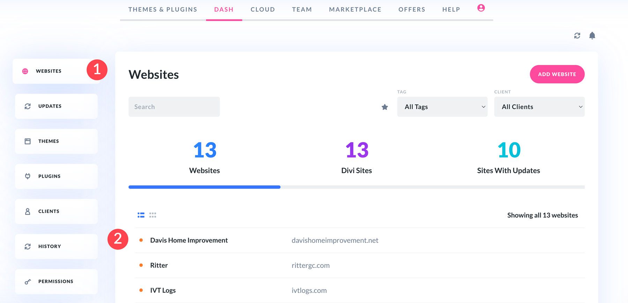The width and height of the screenshot is (628, 303).
Task: Open the Marketplace tab
Action: point(355,9)
